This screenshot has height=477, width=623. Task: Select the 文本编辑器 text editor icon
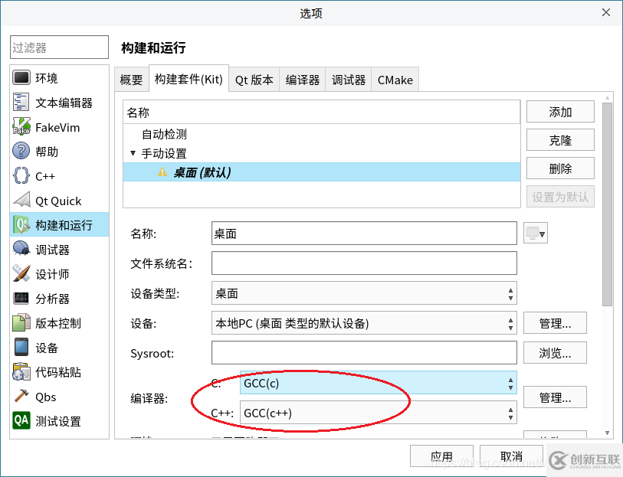pos(21,102)
